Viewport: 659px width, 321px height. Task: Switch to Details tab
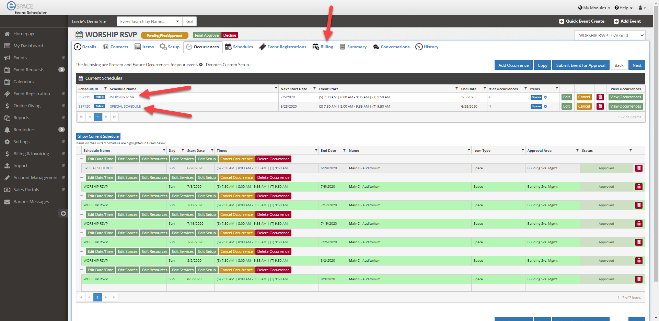click(x=85, y=47)
